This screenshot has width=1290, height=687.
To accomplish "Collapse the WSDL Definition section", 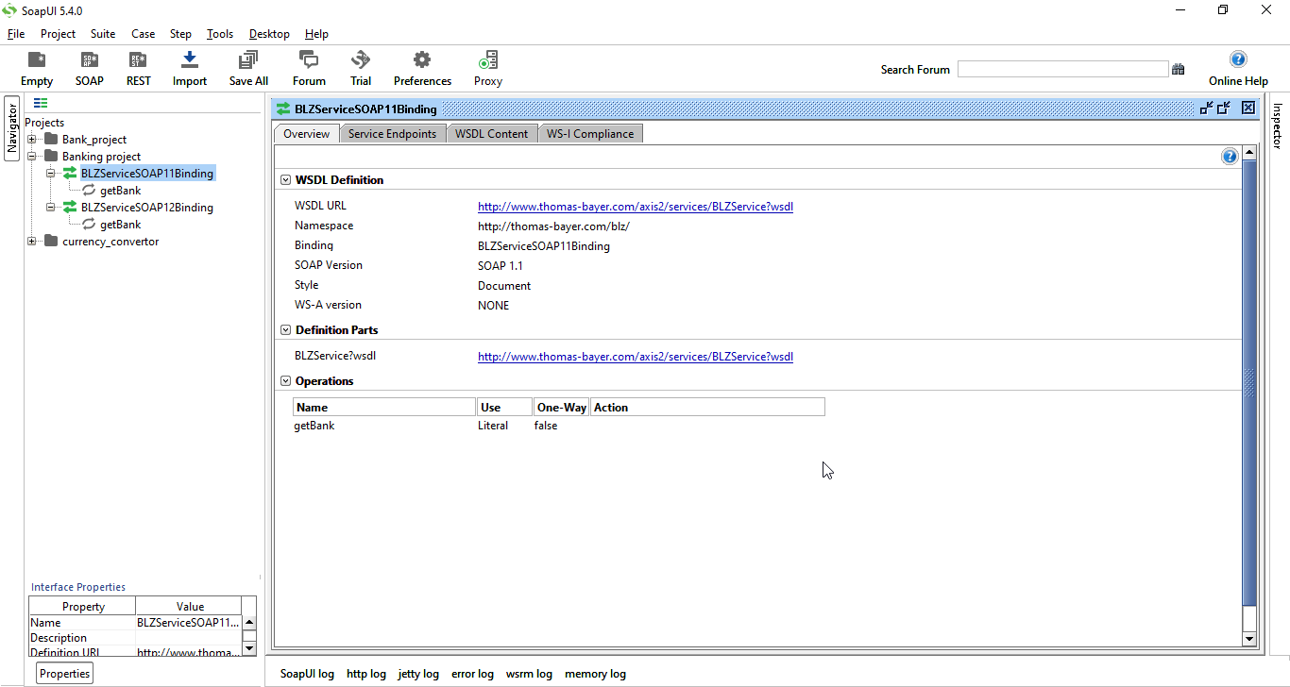I will tap(285, 179).
